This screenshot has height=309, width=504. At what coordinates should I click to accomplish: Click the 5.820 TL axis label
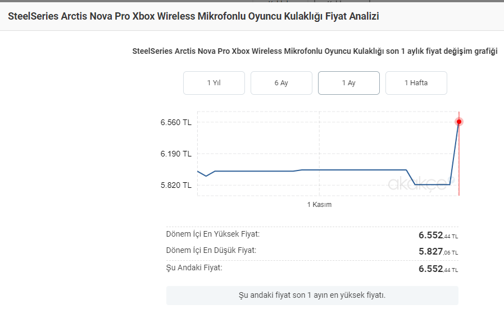click(x=176, y=185)
